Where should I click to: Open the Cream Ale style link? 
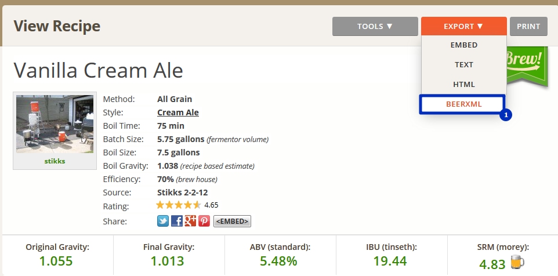(x=177, y=112)
